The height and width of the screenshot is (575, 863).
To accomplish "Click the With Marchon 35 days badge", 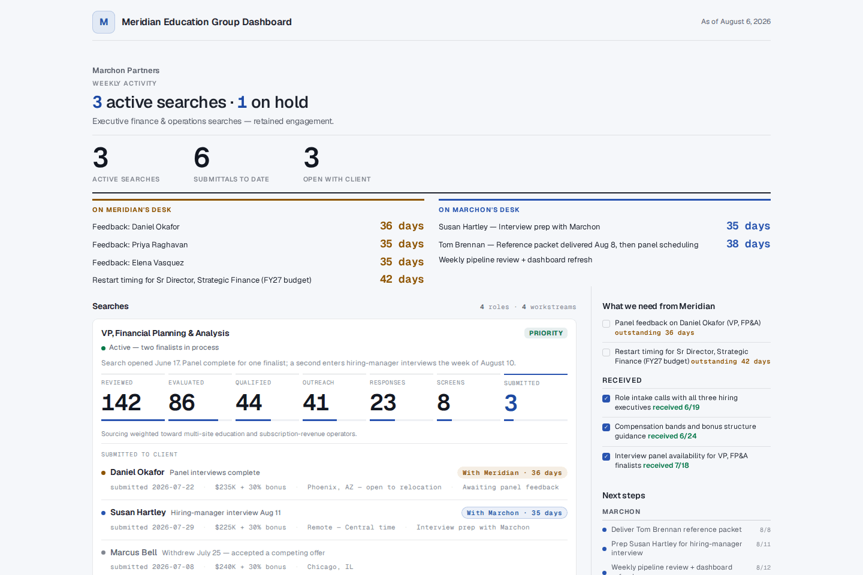I will [514, 513].
